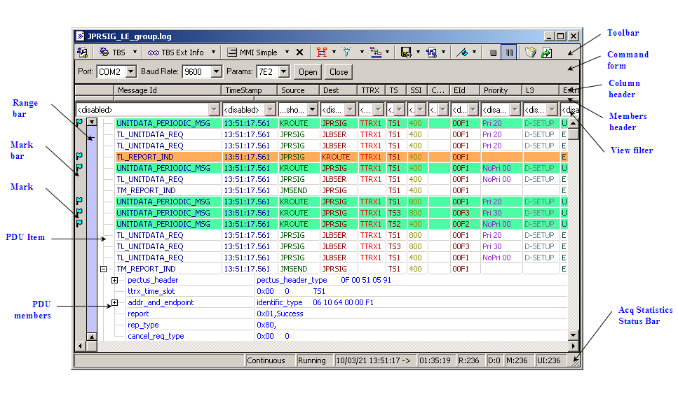The image size is (678, 394).
Task: Toggle the pause acquisition button
Action: 509,52
